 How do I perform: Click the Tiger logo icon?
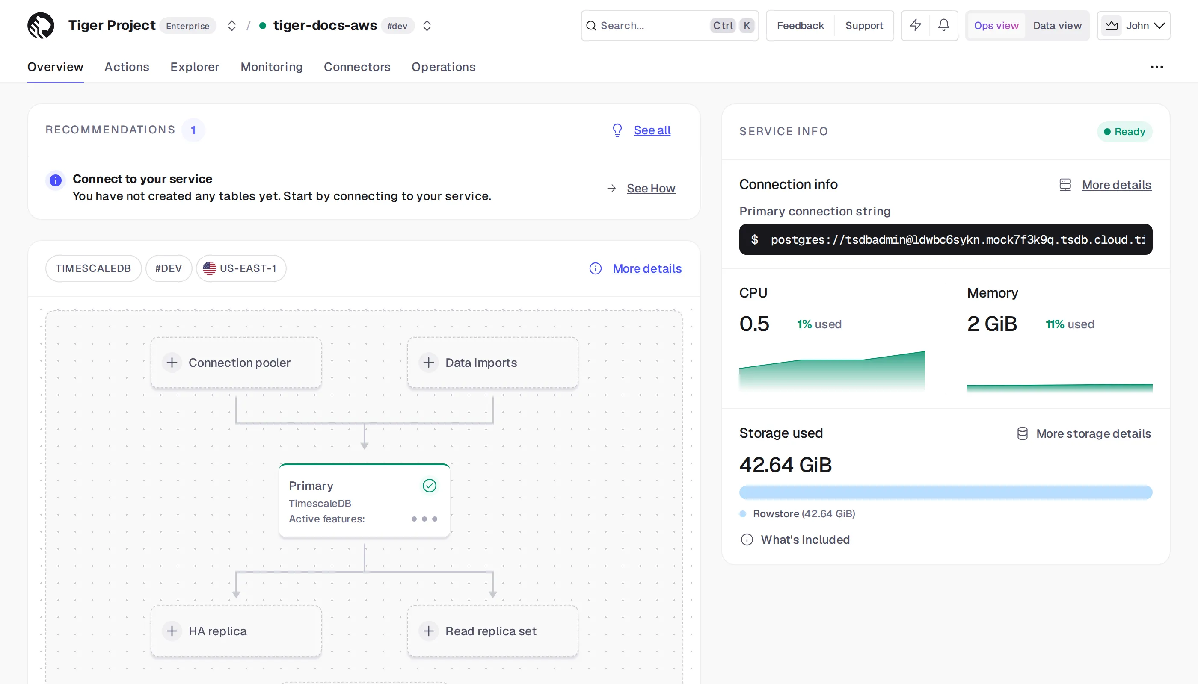tap(41, 25)
